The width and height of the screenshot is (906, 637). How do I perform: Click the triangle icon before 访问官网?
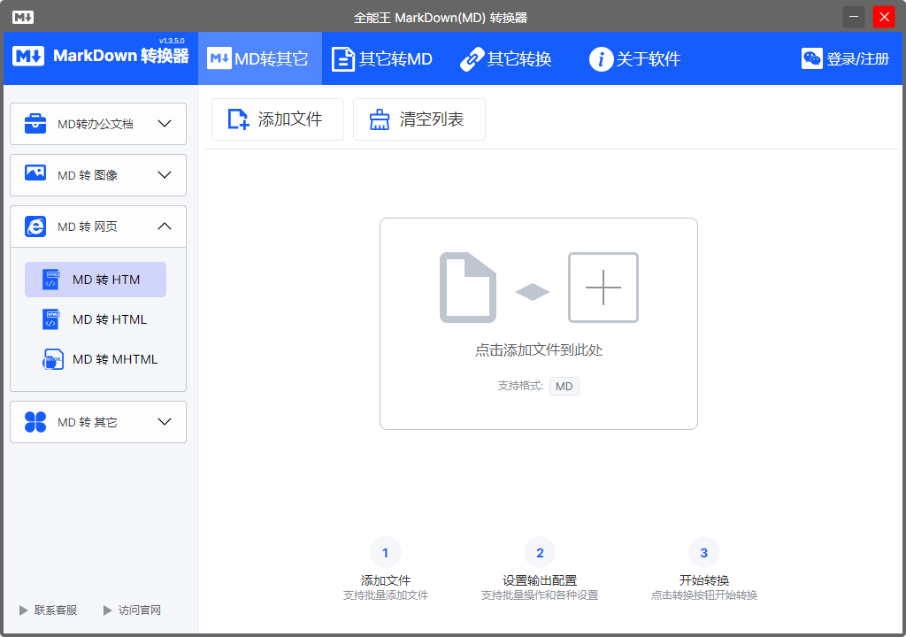107,610
